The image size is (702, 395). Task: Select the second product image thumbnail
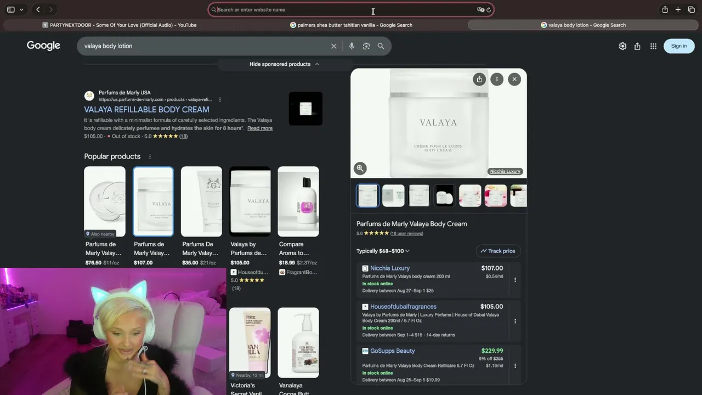(393, 196)
